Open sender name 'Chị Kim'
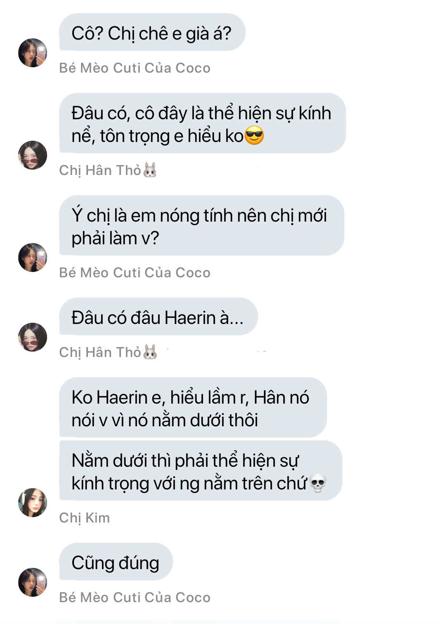 [x=85, y=518]
